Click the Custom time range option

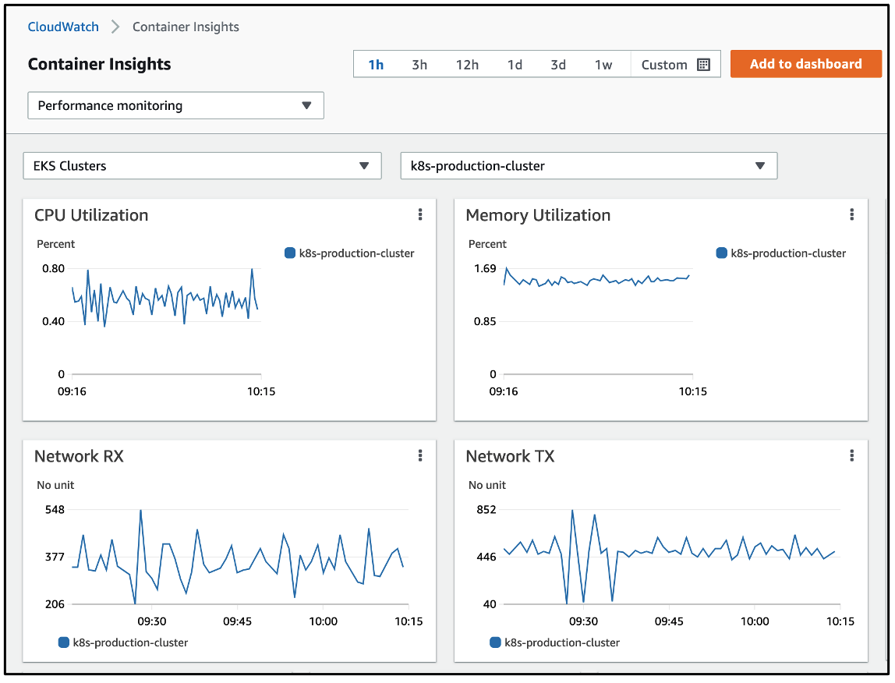tap(662, 64)
